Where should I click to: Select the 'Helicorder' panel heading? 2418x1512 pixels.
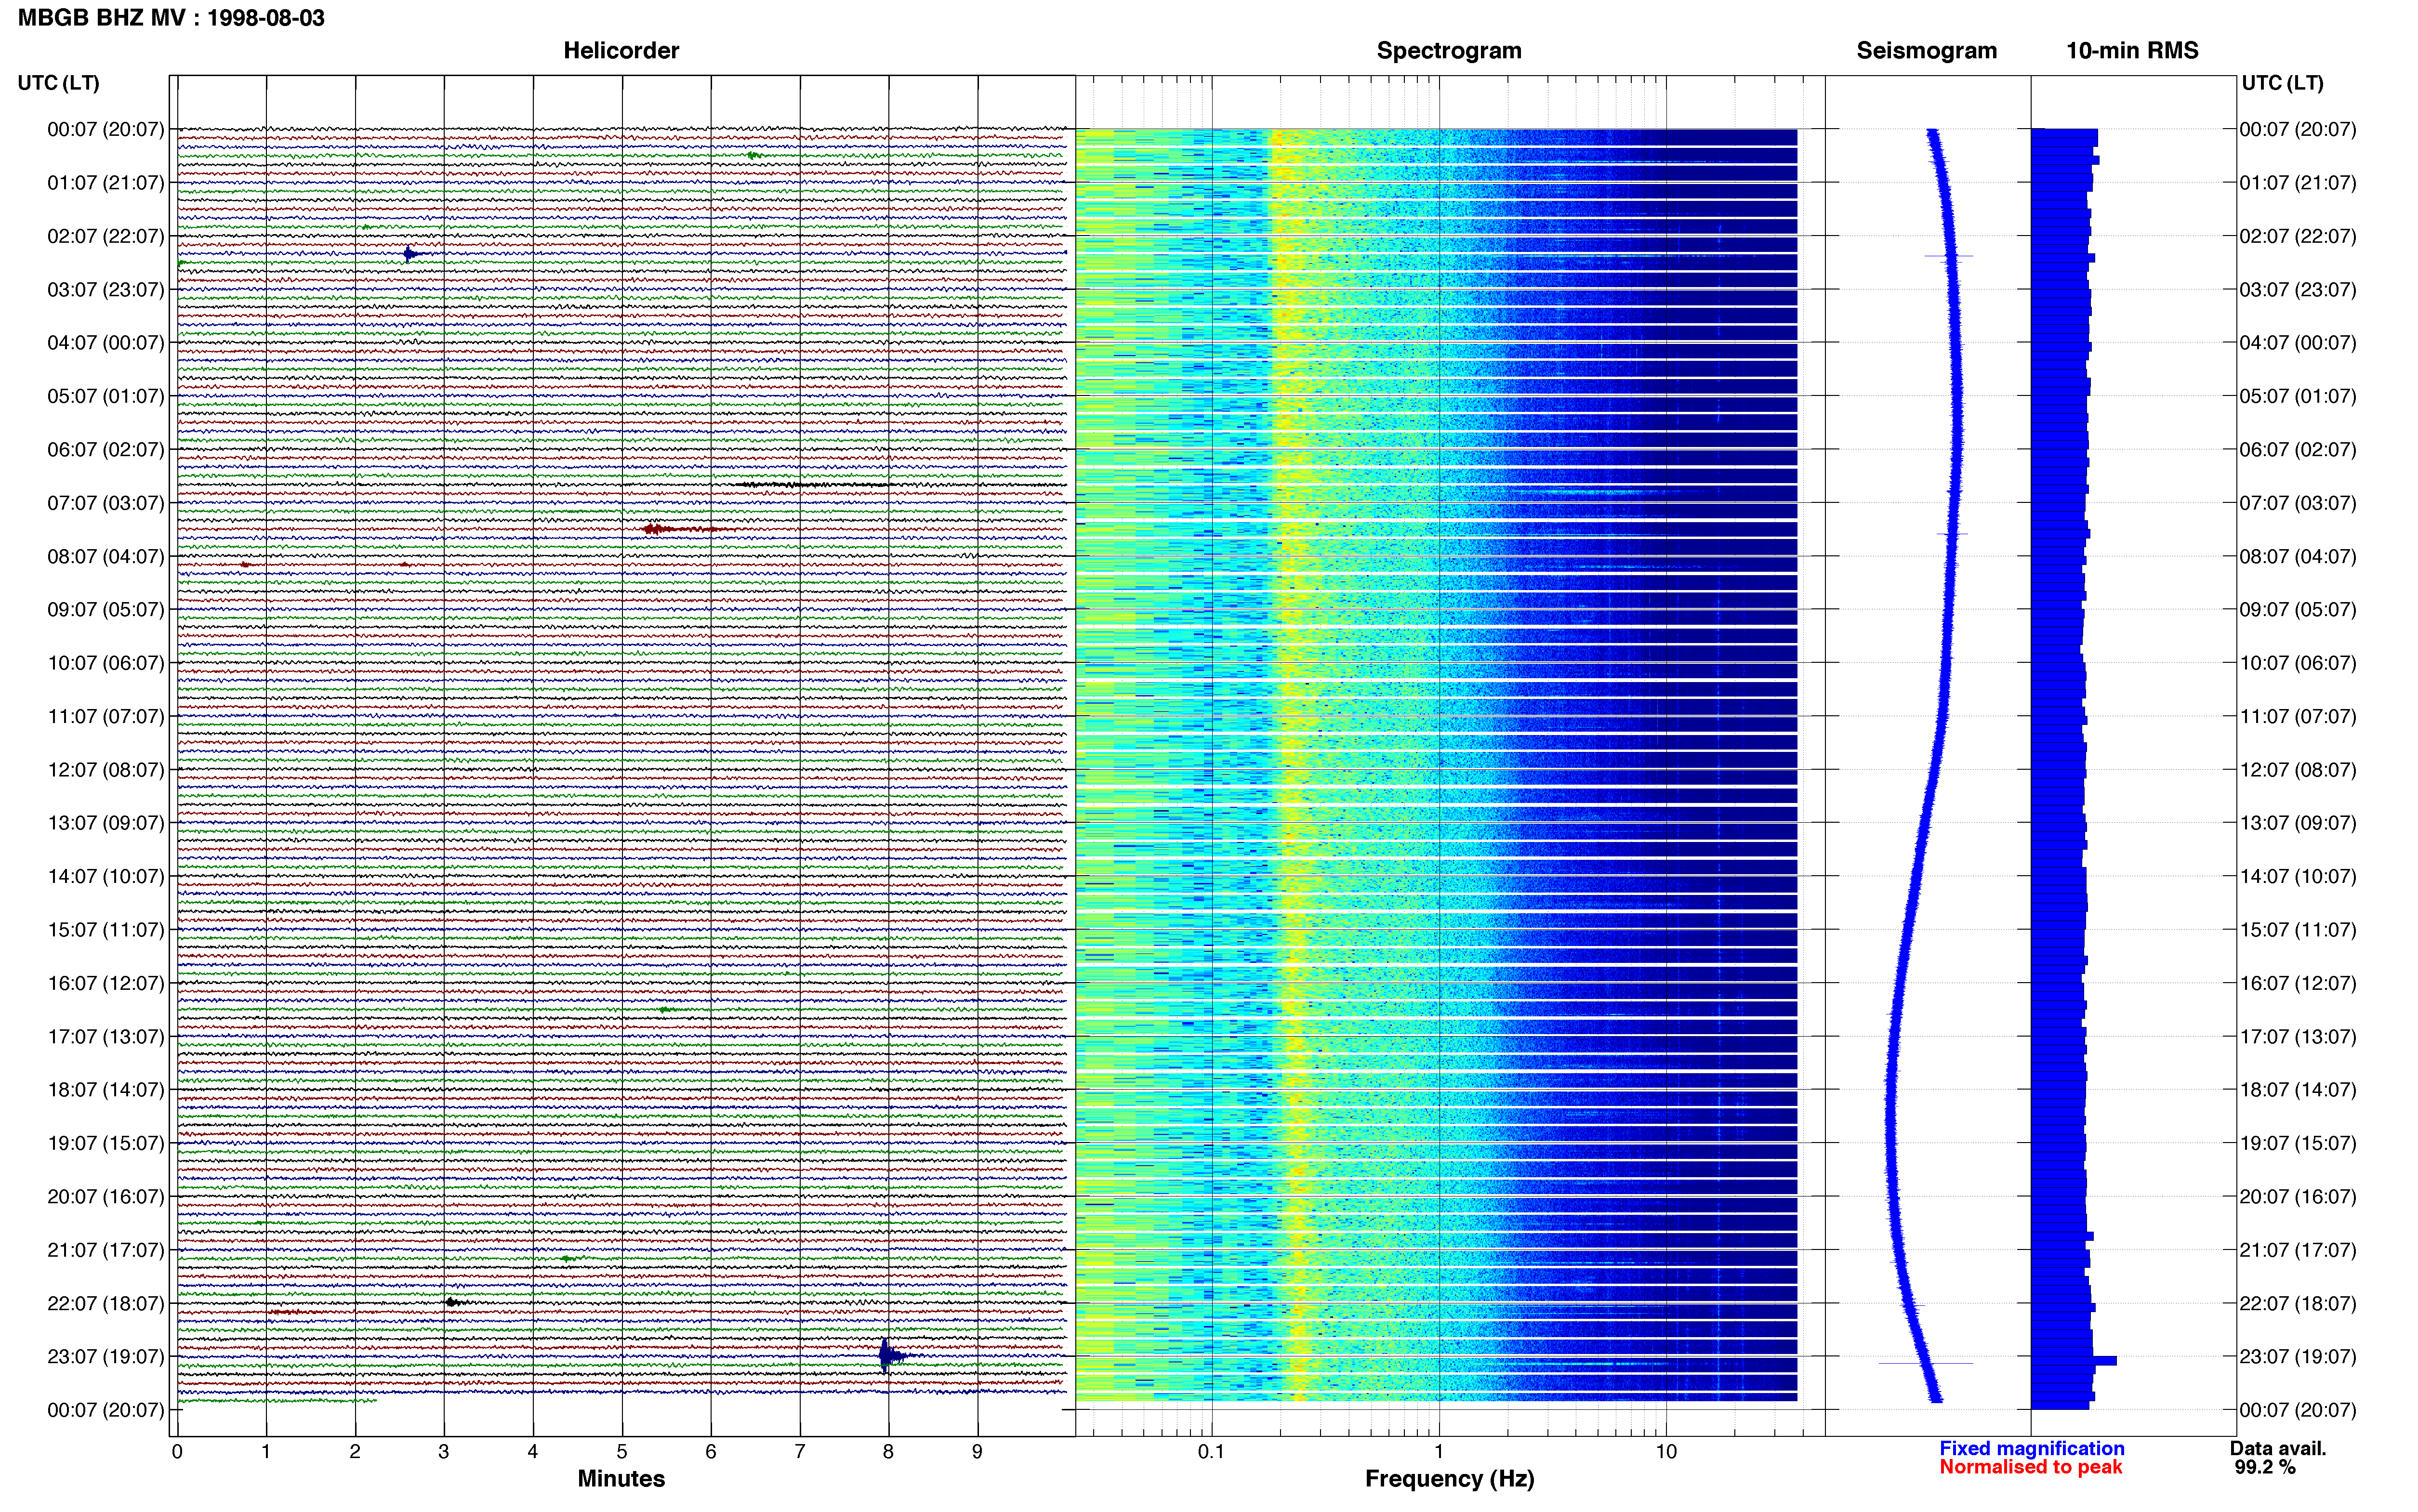coord(621,51)
